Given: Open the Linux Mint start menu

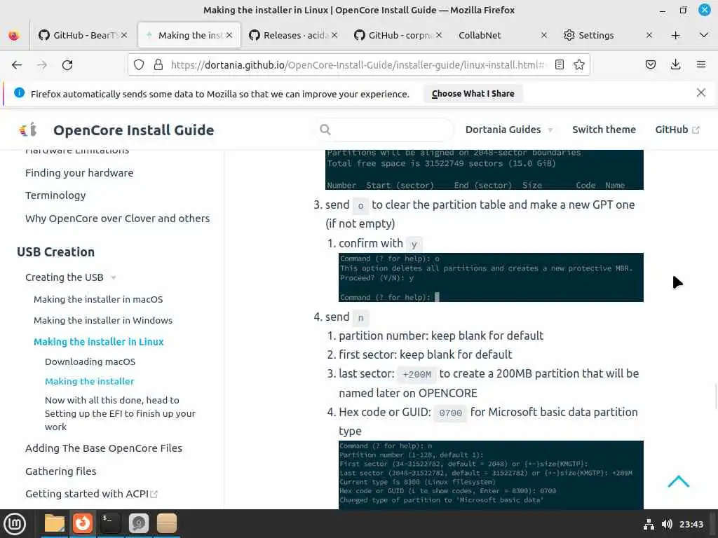Looking at the screenshot, I should 15,523.
